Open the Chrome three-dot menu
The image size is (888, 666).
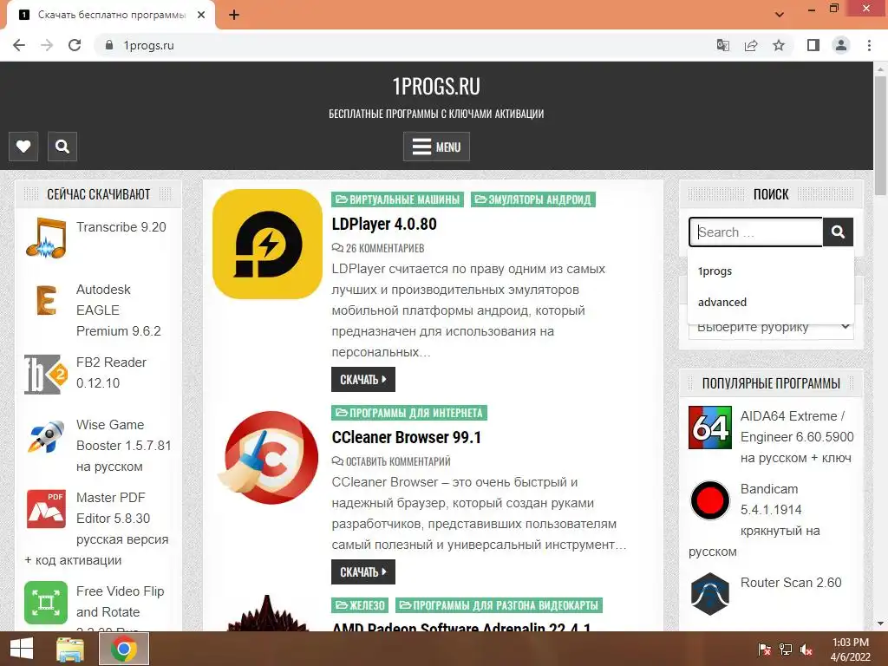(869, 45)
